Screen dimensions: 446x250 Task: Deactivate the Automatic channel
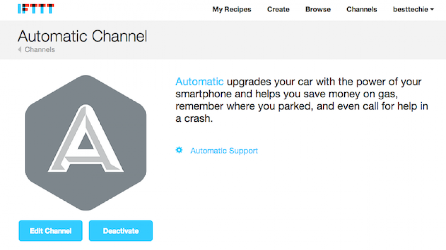click(x=120, y=231)
